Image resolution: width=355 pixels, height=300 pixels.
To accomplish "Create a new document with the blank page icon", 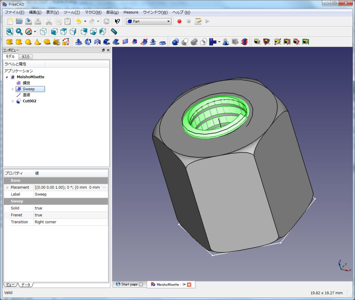I will [x=10, y=21].
